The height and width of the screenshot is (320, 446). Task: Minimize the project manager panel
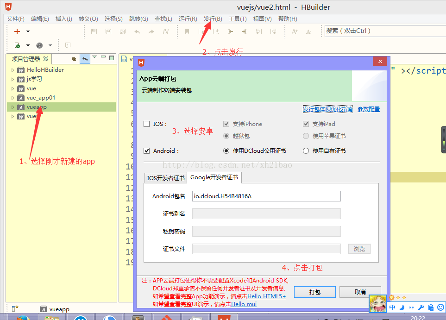point(103,57)
